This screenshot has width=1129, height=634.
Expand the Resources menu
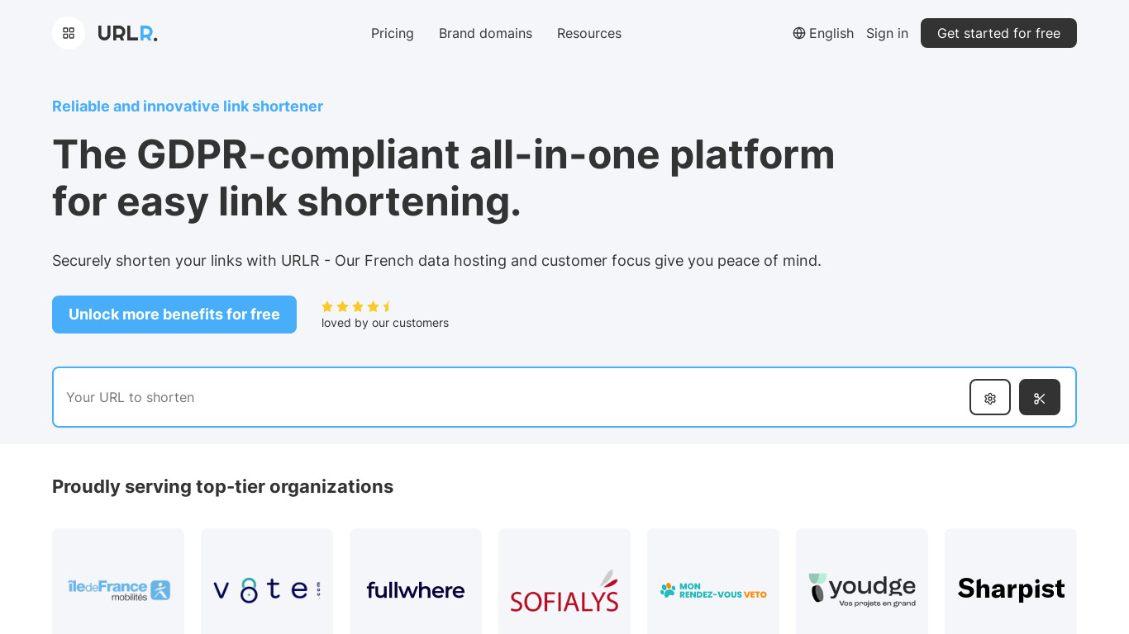588,33
